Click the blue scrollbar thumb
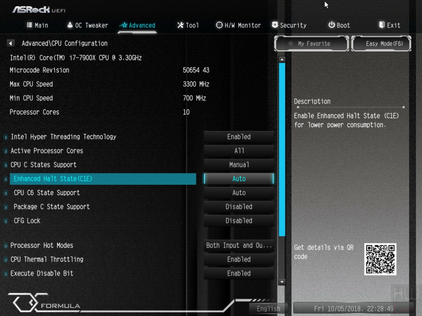 click(x=282, y=150)
